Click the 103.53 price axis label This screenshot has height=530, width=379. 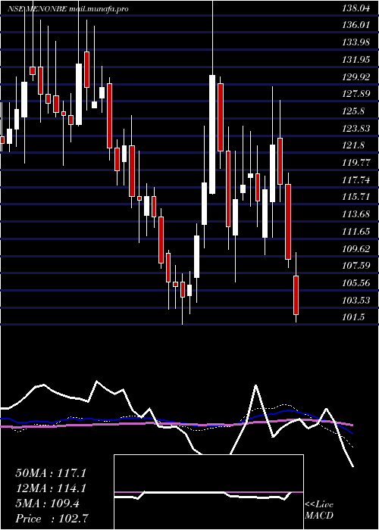(x=356, y=301)
